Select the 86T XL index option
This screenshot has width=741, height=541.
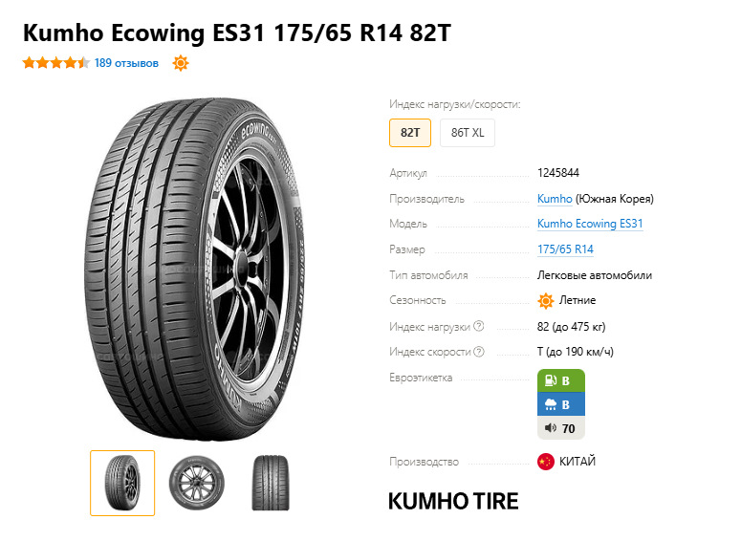[x=468, y=133]
